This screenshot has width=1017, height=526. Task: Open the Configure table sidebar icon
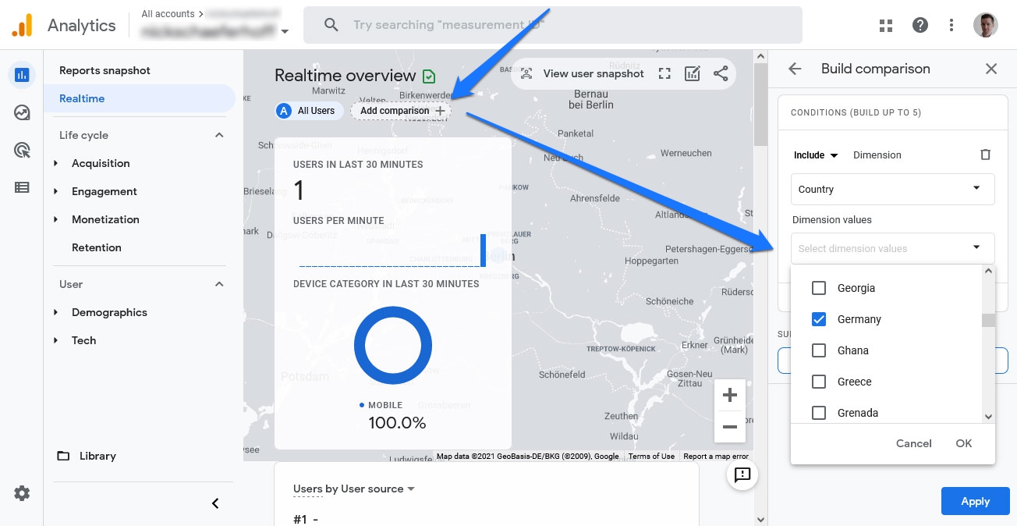pos(22,187)
